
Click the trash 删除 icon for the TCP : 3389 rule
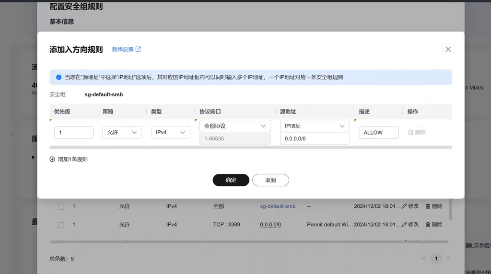click(x=428, y=225)
